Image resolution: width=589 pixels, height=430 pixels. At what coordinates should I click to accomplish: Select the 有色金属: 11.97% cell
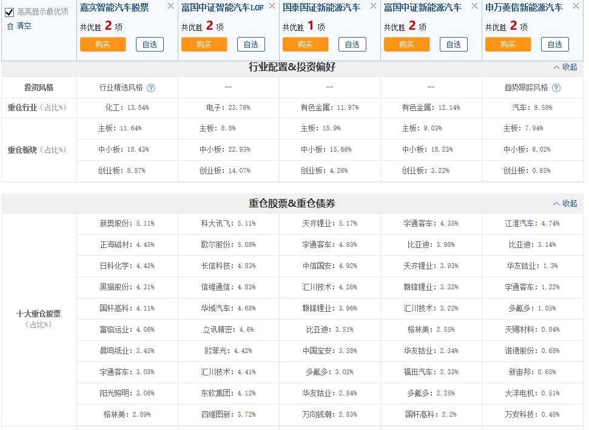pos(330,108)
